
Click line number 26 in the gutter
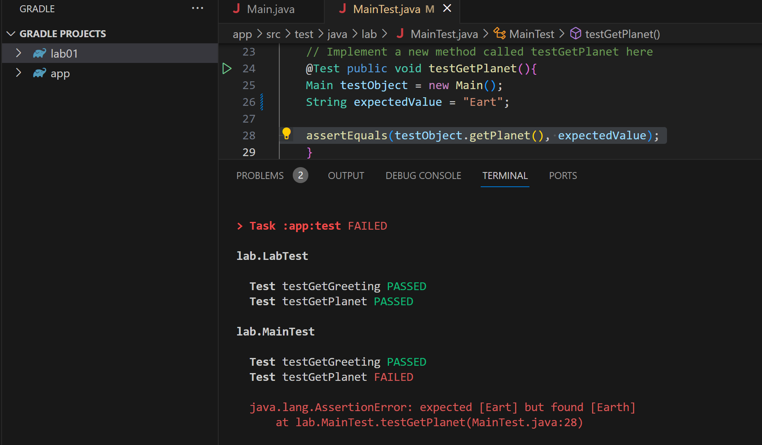[x=249, y=102]
